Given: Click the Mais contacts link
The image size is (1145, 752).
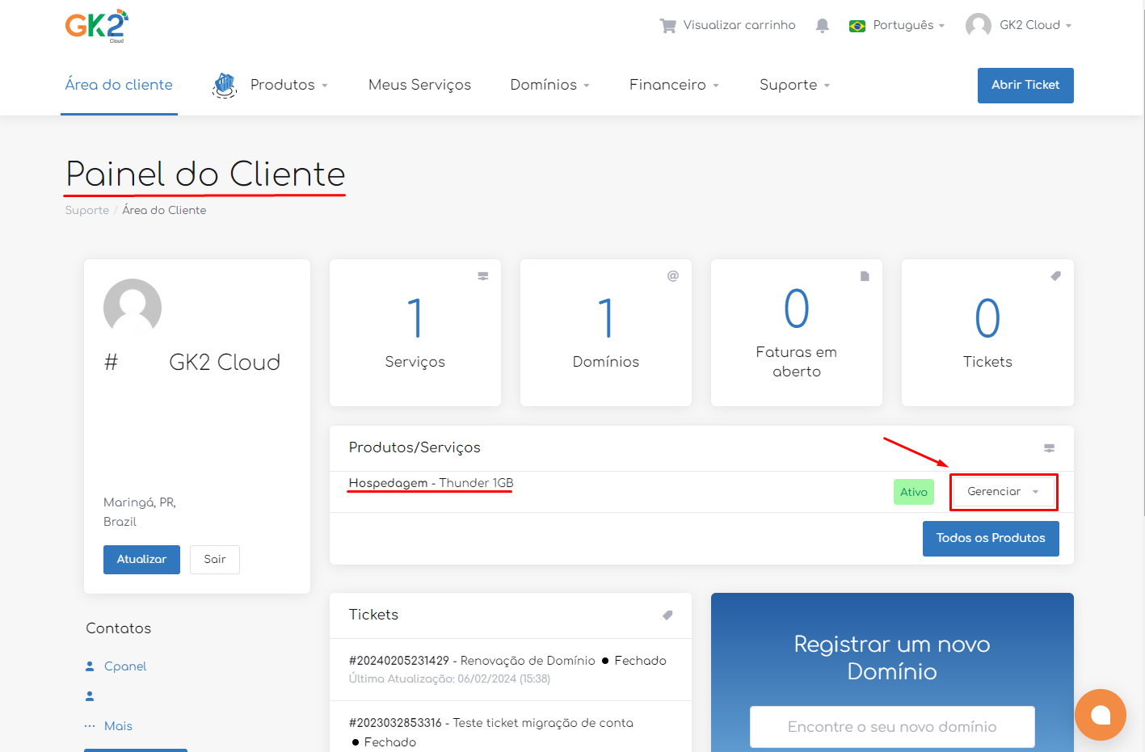Looking at the screenshot, I should tap(118, 726).
